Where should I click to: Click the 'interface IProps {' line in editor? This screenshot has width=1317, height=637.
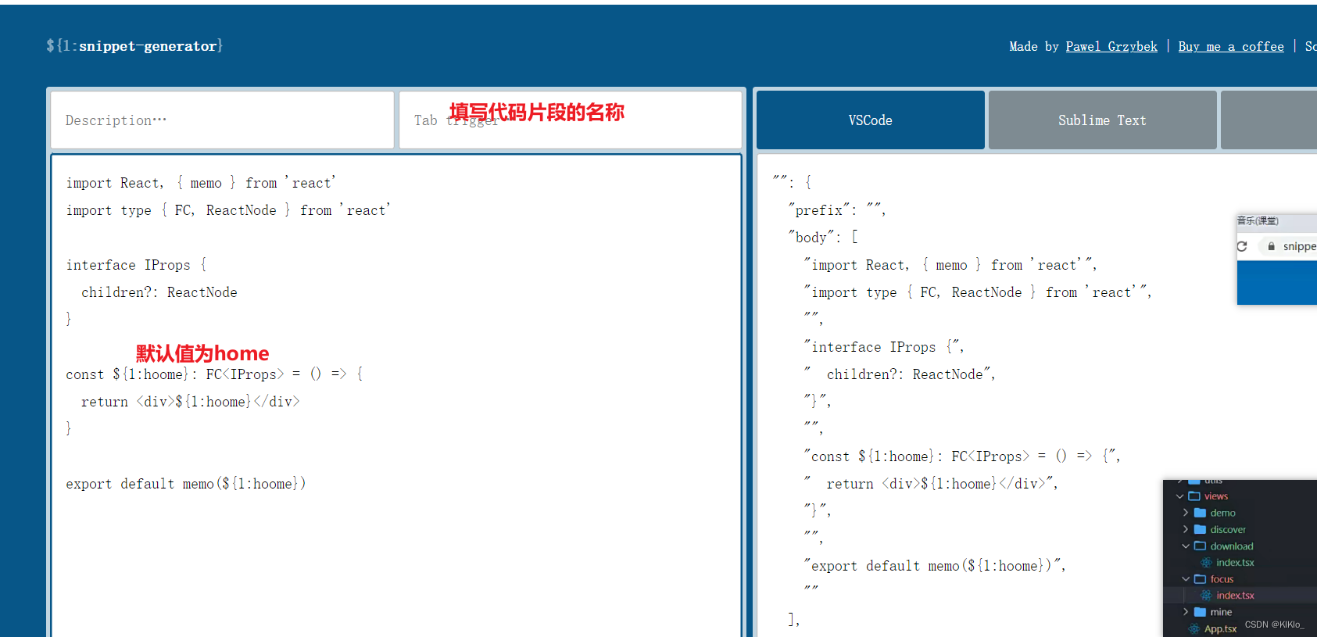136,265
